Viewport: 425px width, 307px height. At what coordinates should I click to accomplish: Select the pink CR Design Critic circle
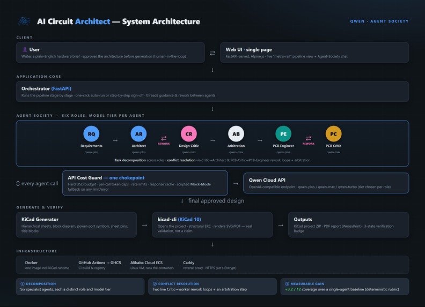click(189, 134)
